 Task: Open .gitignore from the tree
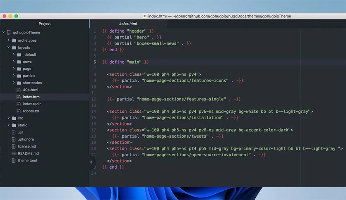pyautogui.click(x=26, y=139)
